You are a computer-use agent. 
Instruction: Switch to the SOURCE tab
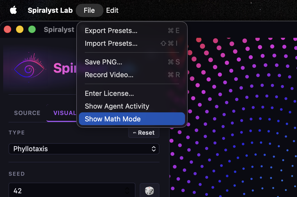tap(27, 113)
